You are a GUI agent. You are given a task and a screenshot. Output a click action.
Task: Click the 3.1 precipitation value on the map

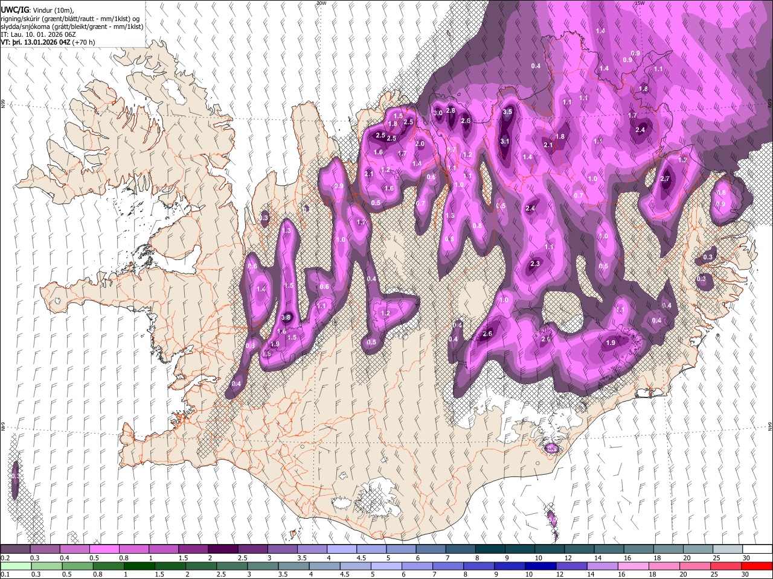(x=505, y=141)
